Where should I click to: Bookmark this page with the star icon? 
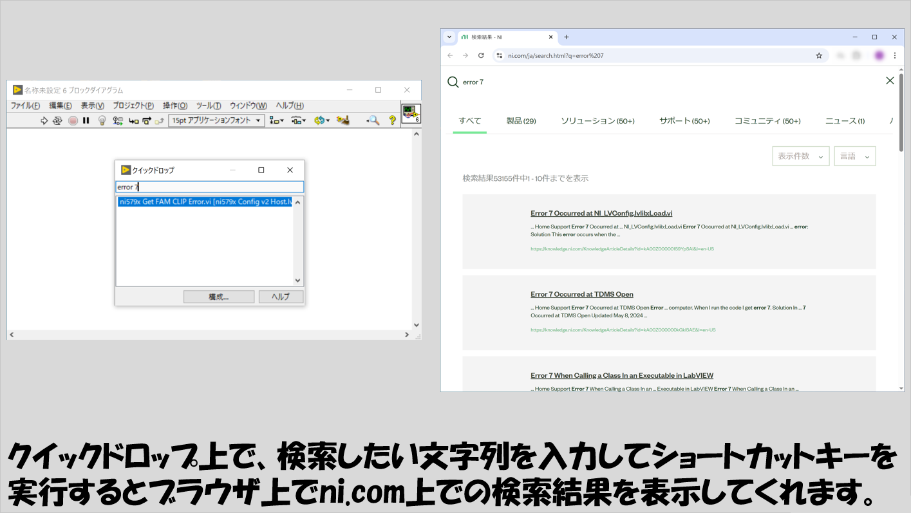tap(819, 56)
